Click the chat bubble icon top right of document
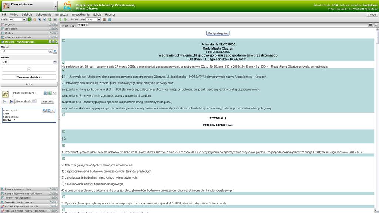This screenshot has width=379, height=213. point(370,25)
